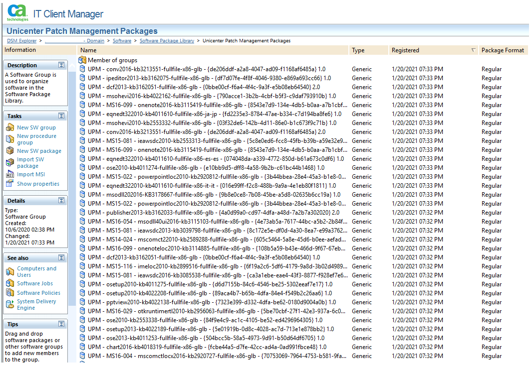
Task: Select UPM MS16-029 otkruntimertl2010 package row
Action: [303, 311]
